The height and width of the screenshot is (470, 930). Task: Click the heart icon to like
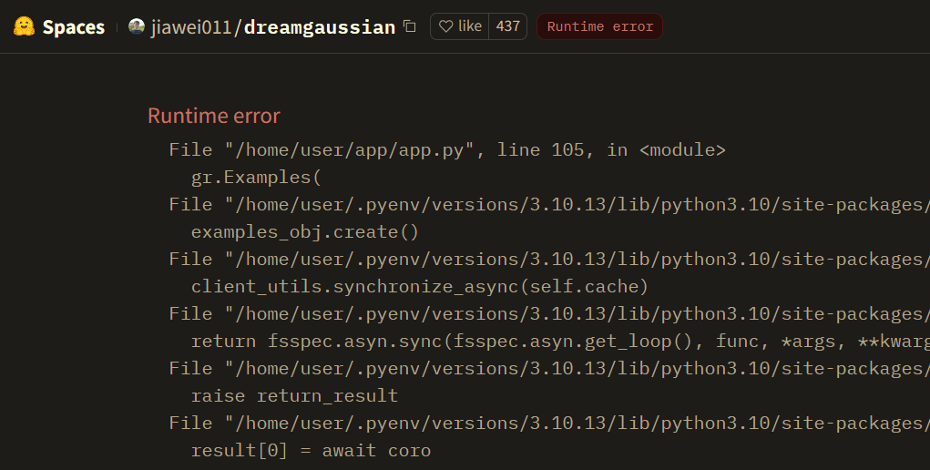(x=446, y=26)
